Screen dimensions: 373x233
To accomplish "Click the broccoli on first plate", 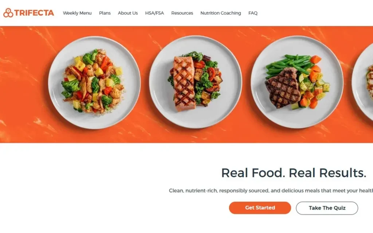I will (x=71, y=86).
